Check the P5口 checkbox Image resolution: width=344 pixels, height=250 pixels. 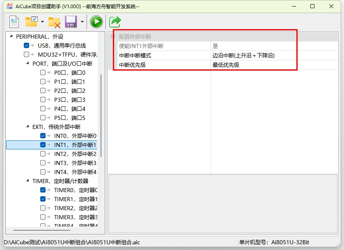[43, 117]
